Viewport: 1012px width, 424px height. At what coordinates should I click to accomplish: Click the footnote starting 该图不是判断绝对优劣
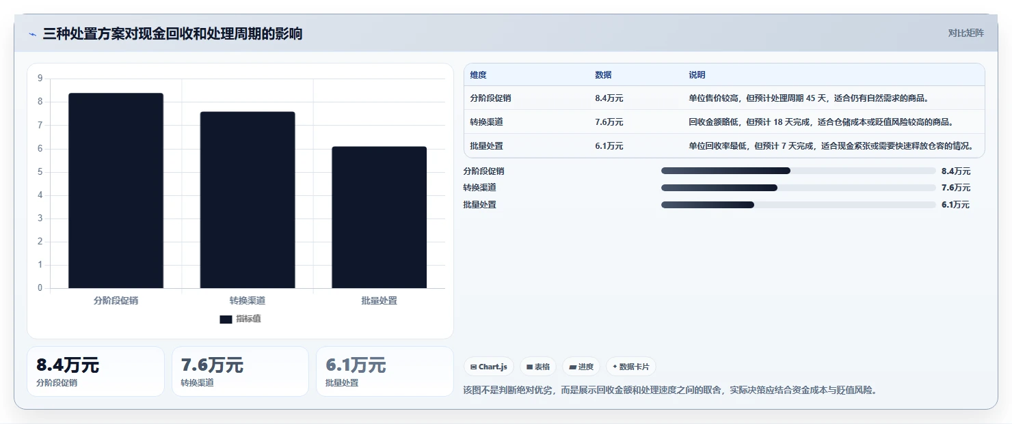pos(670,391)
